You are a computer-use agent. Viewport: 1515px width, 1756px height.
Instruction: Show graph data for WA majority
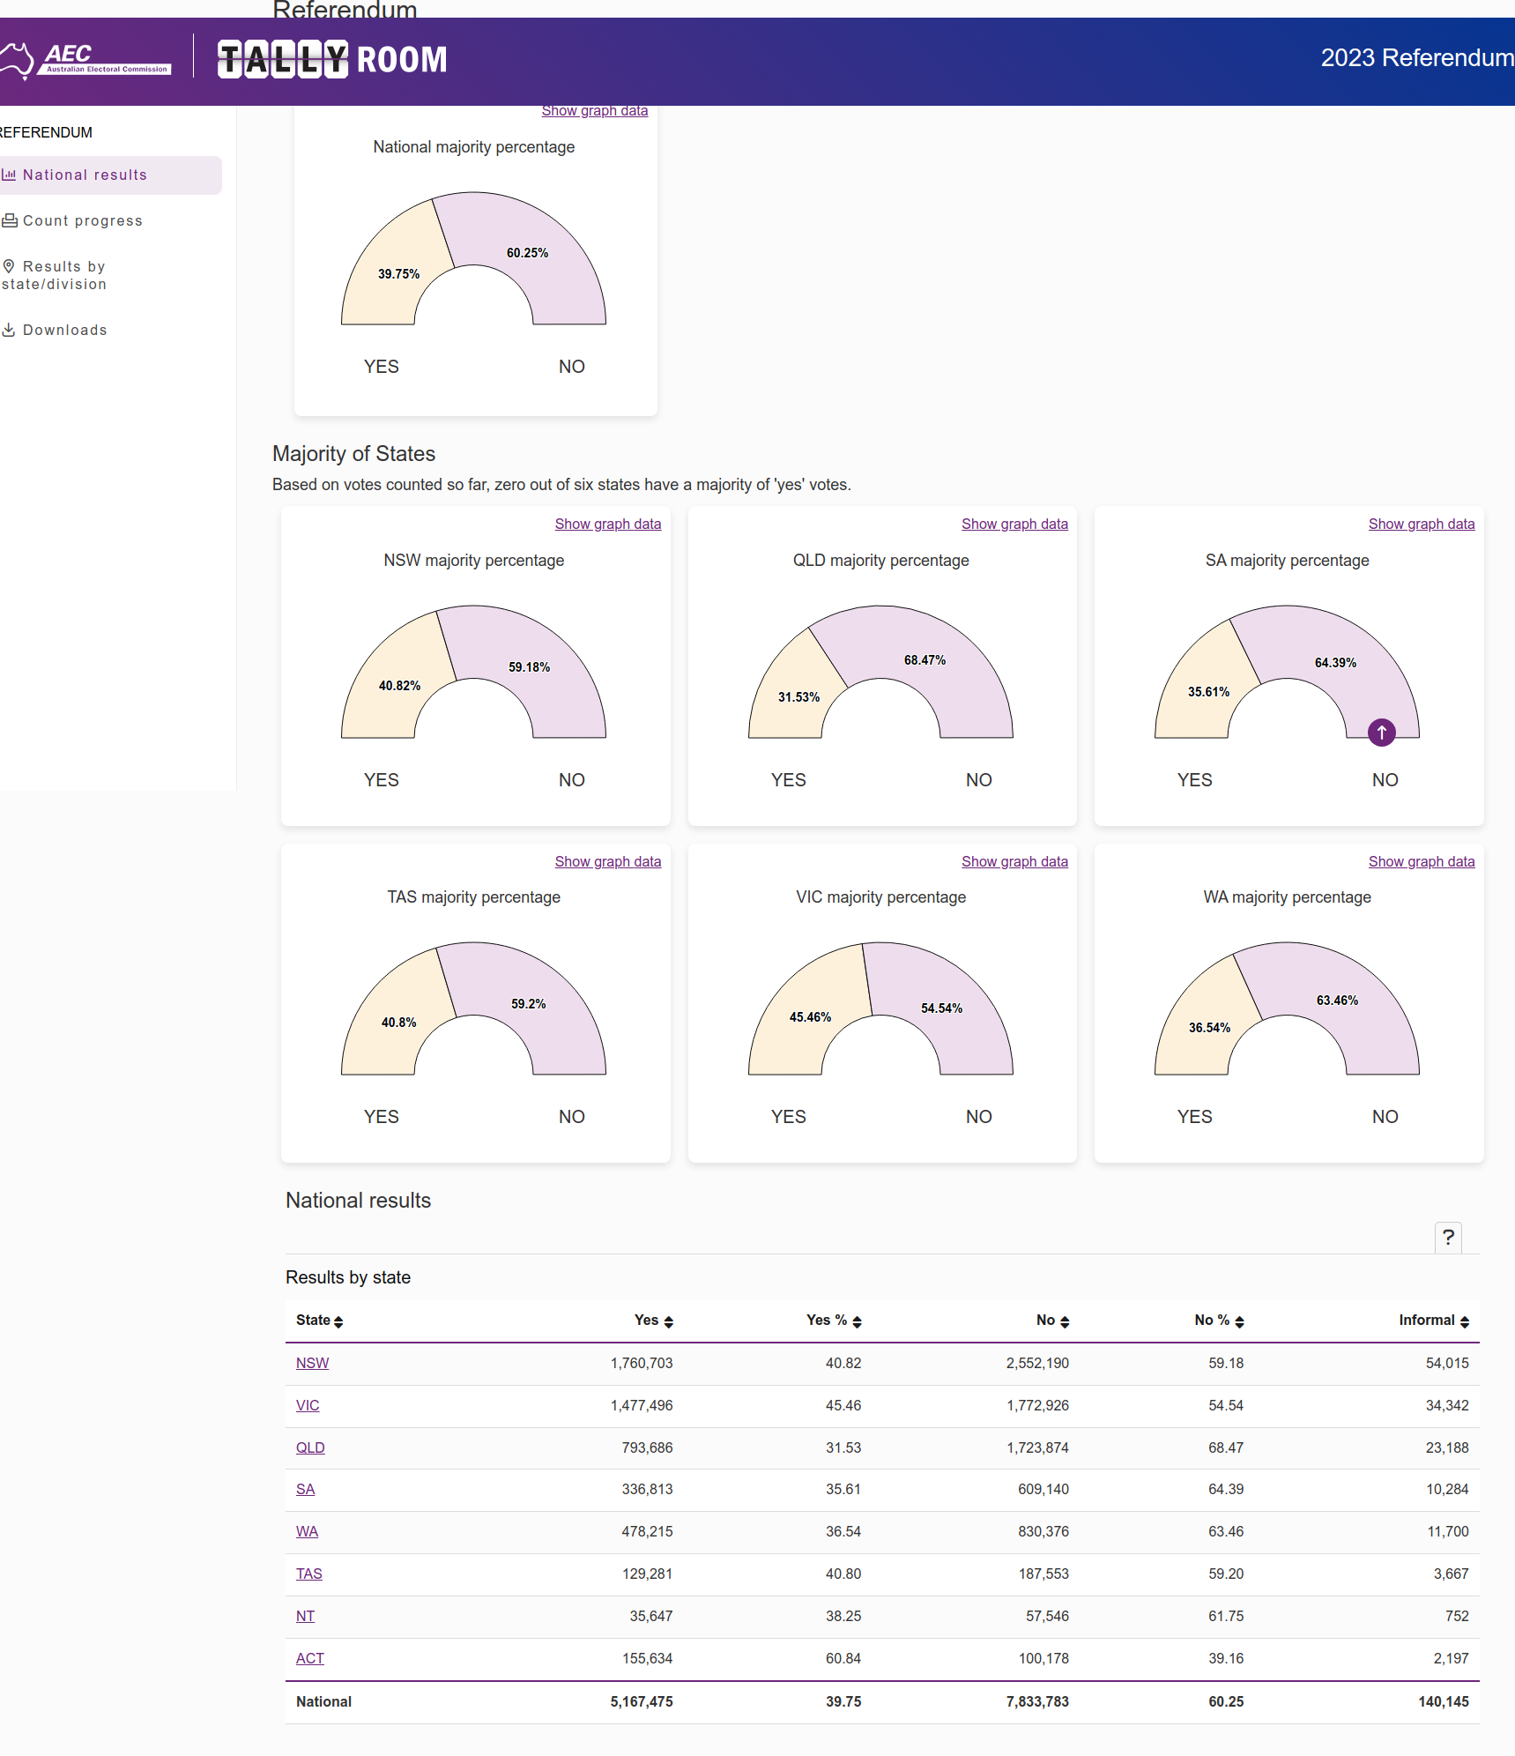tap(1421, 861)
